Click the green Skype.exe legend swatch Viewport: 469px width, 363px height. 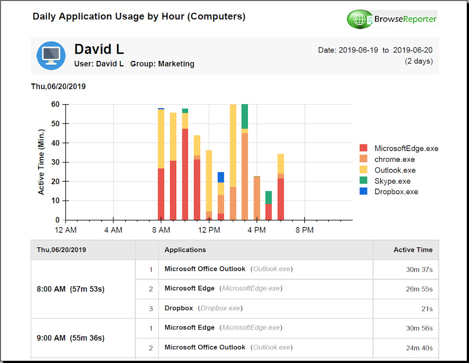(363, 181)
